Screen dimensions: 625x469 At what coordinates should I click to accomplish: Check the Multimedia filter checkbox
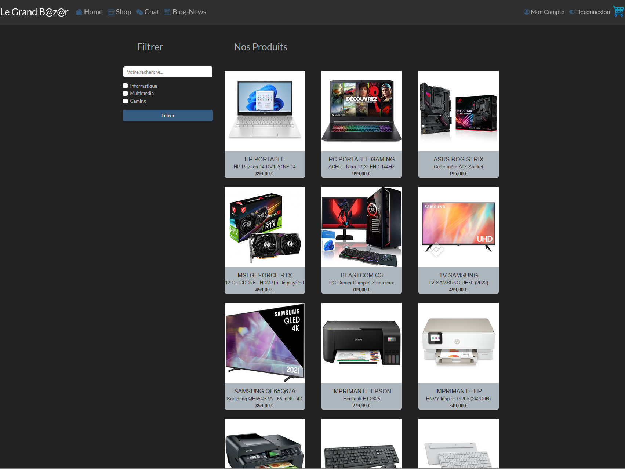[x=126, y=93]
